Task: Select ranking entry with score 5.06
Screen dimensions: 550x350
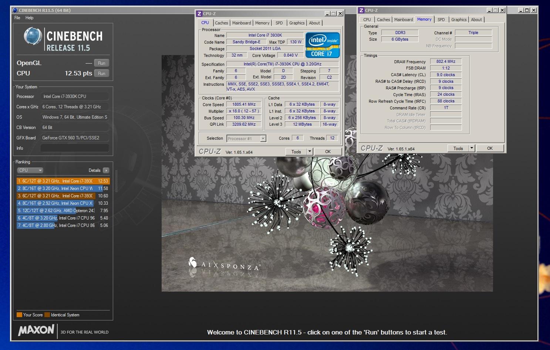Action: (x=63, y=225)
